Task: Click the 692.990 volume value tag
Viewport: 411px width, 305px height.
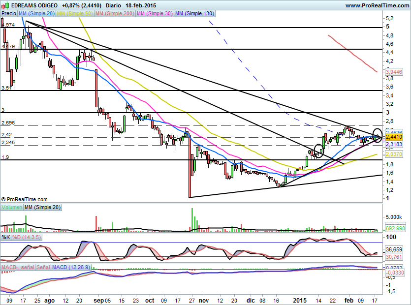Action: point(395,228)
